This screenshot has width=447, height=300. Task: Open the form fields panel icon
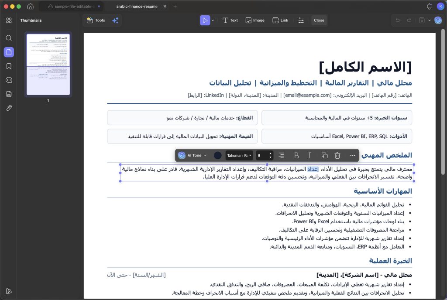[9, 94]
